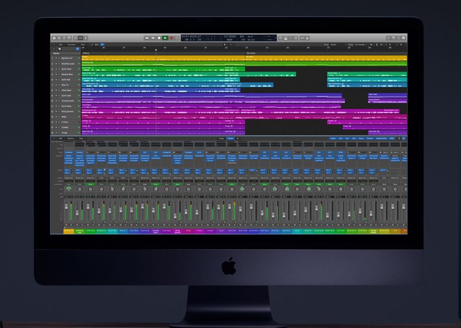Click the Big Room Kit volume fader
The image size is (461, 328).
pos(66,207)
